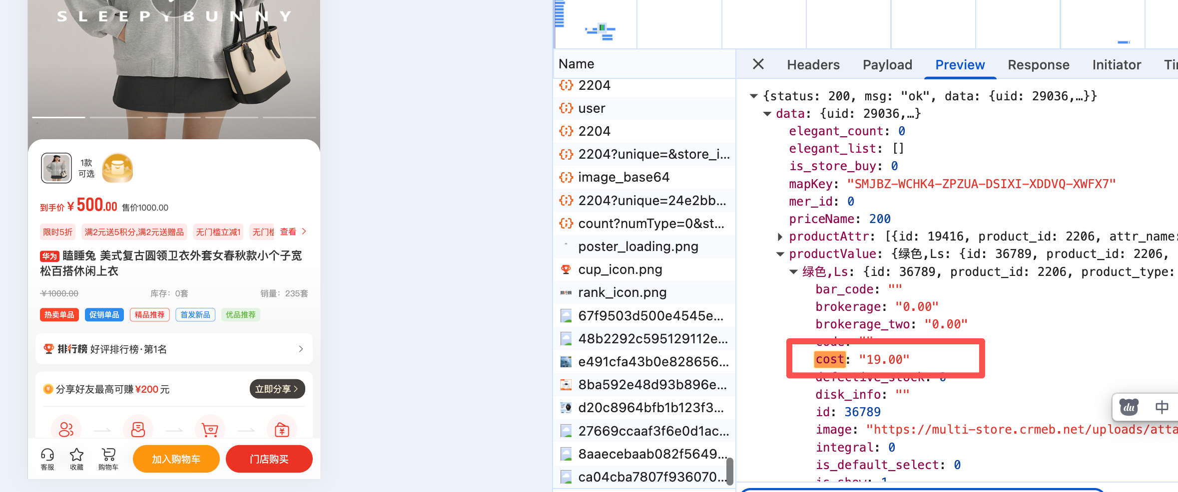Screen dimensions: 1178x492
Task: Open the image_base64 request
Action: pyautogui.click(x=623, y=177)
